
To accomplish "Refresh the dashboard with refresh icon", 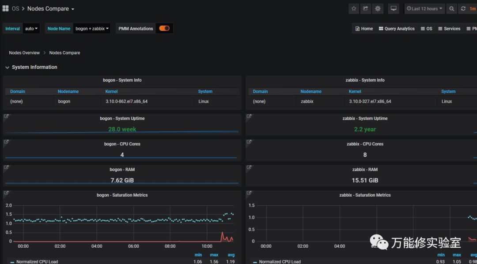I will coord(463,8).
